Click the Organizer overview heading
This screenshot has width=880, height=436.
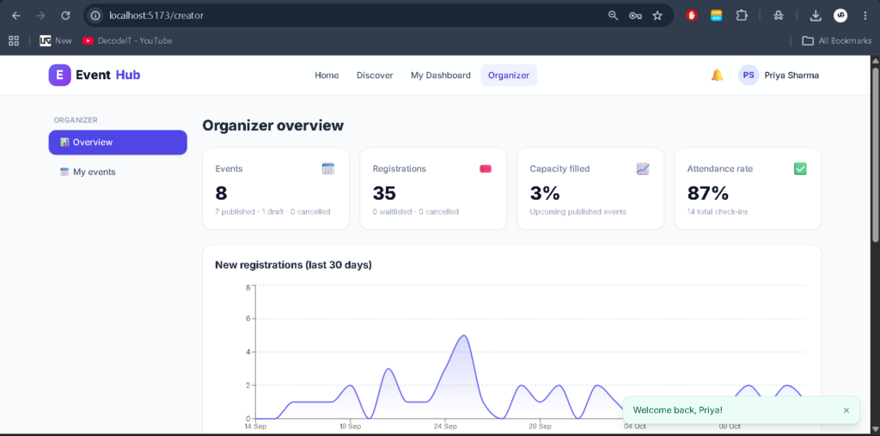[x=272, y=125]
